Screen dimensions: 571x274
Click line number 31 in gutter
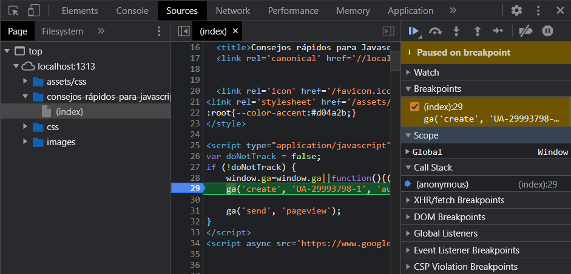point(195,210)
